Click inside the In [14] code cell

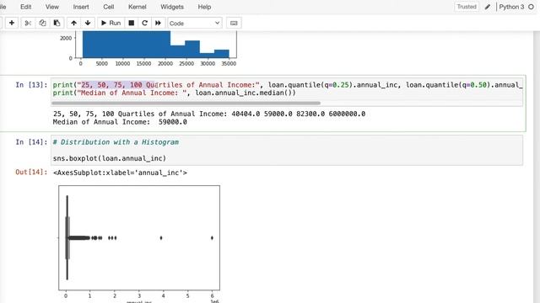[x=287, y=150]
